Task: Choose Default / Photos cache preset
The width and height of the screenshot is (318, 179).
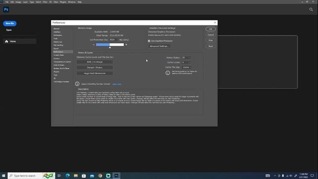Action: (x=95, y=68)
